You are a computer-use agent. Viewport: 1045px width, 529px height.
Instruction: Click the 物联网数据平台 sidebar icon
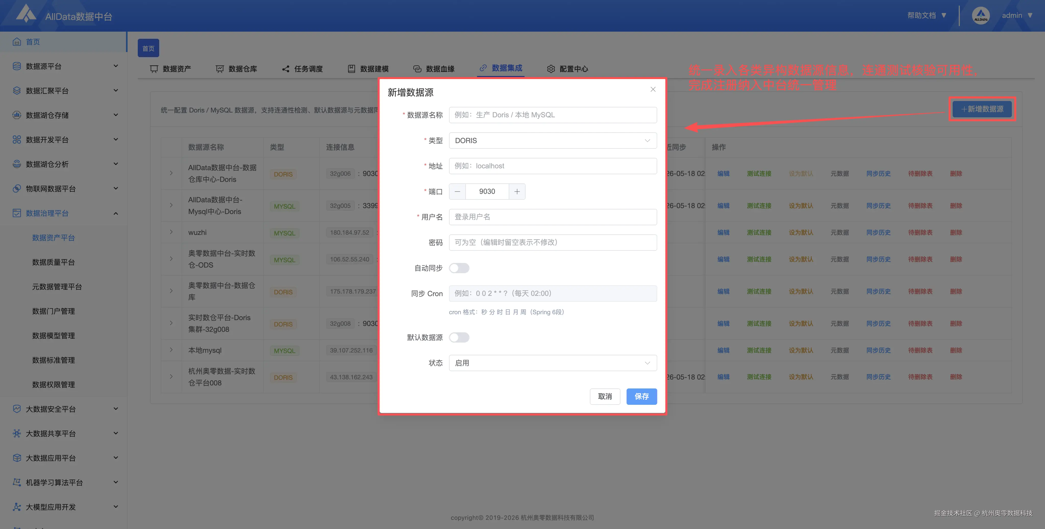coord(17,188)
